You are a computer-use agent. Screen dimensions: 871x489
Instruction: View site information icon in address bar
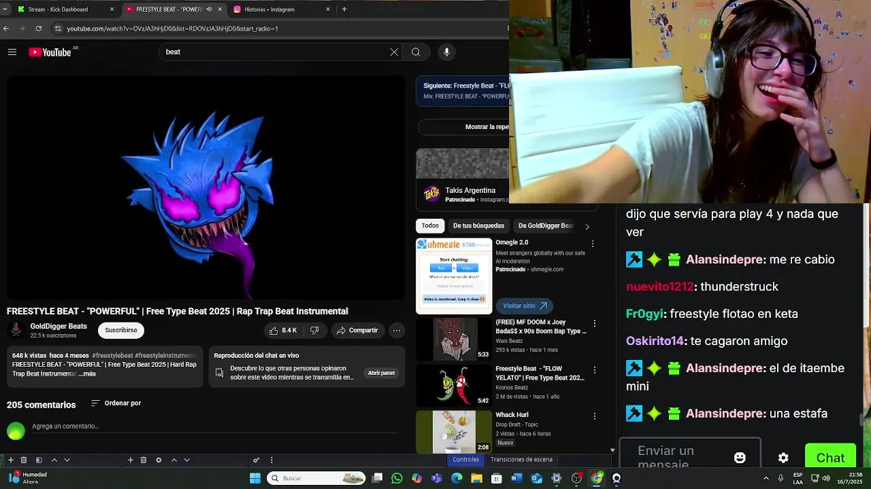(58, 29)
